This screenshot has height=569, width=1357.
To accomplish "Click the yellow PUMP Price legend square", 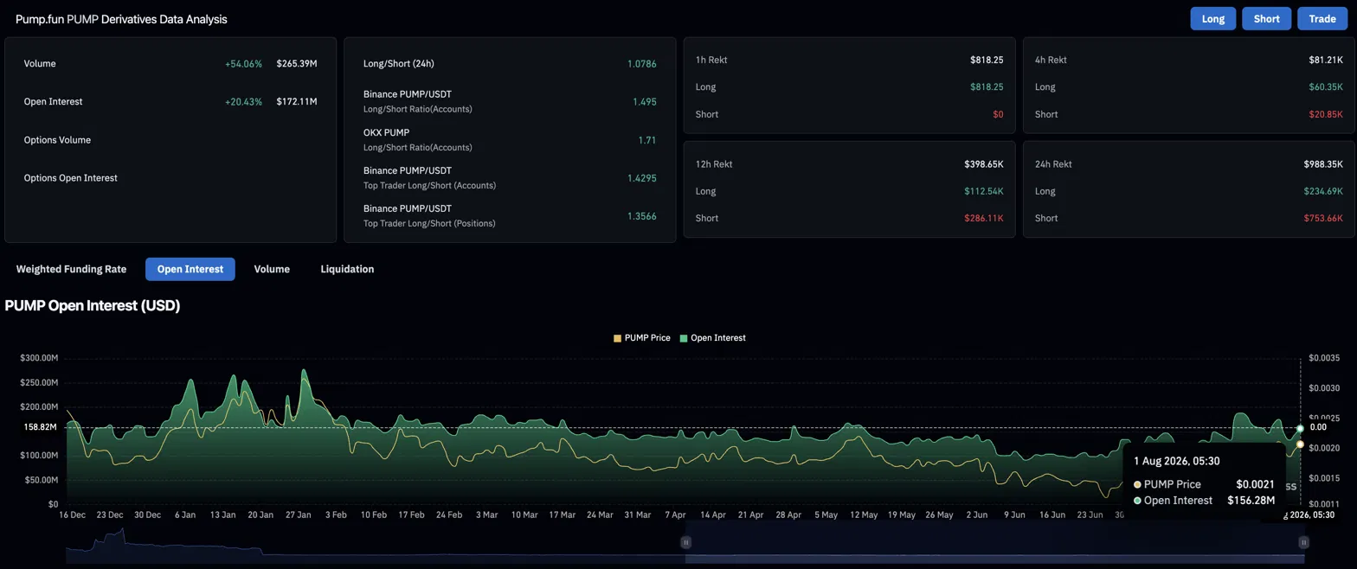I will coord(617,338).
